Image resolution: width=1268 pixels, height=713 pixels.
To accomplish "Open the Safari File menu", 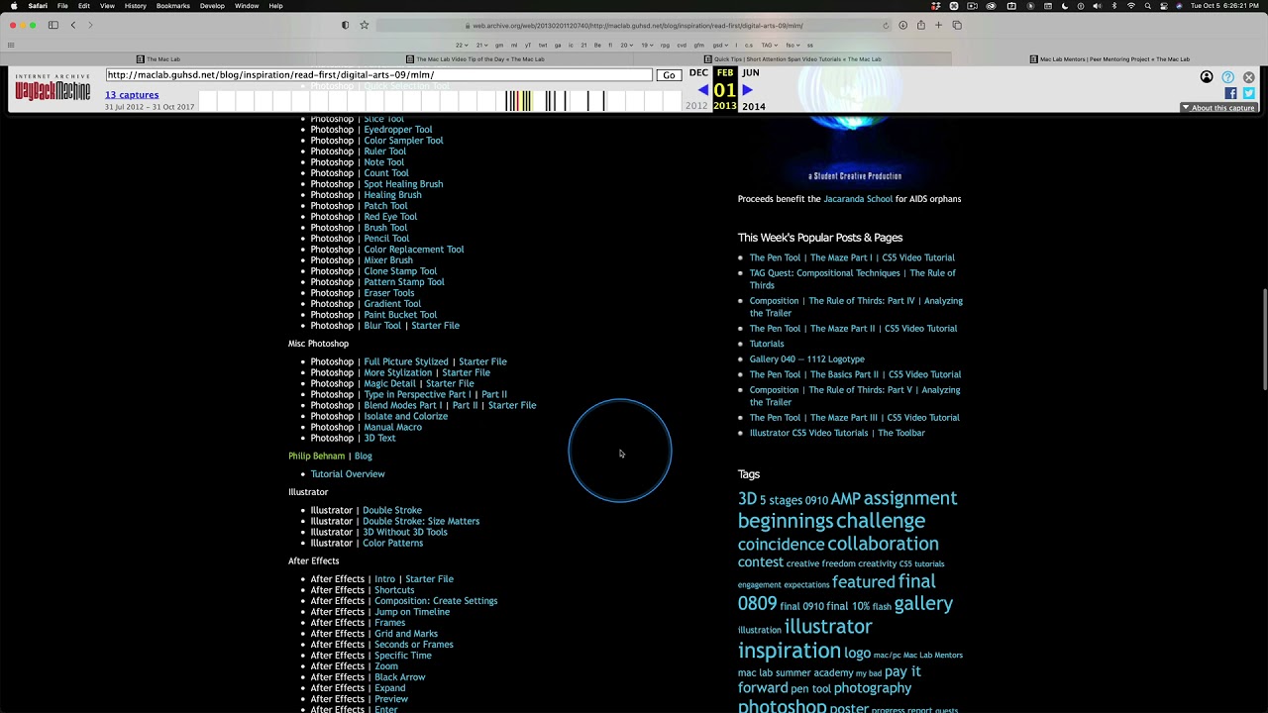I will [62, 6].
